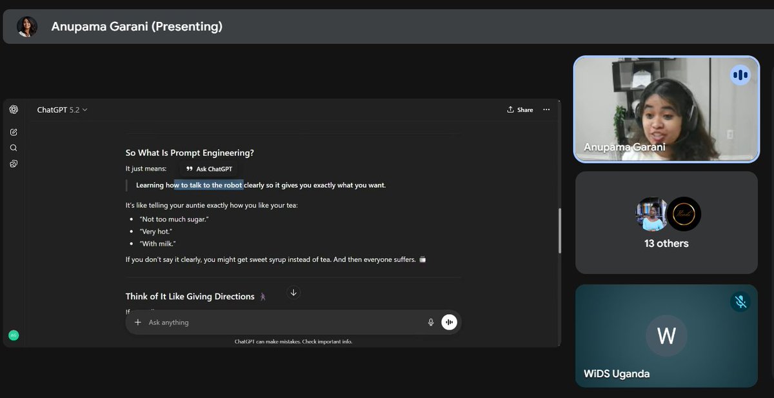Click the scroll-to-bottom arrow button
Image resolution: width=774 pixels, height=398 pixels.
click(293, 292)
